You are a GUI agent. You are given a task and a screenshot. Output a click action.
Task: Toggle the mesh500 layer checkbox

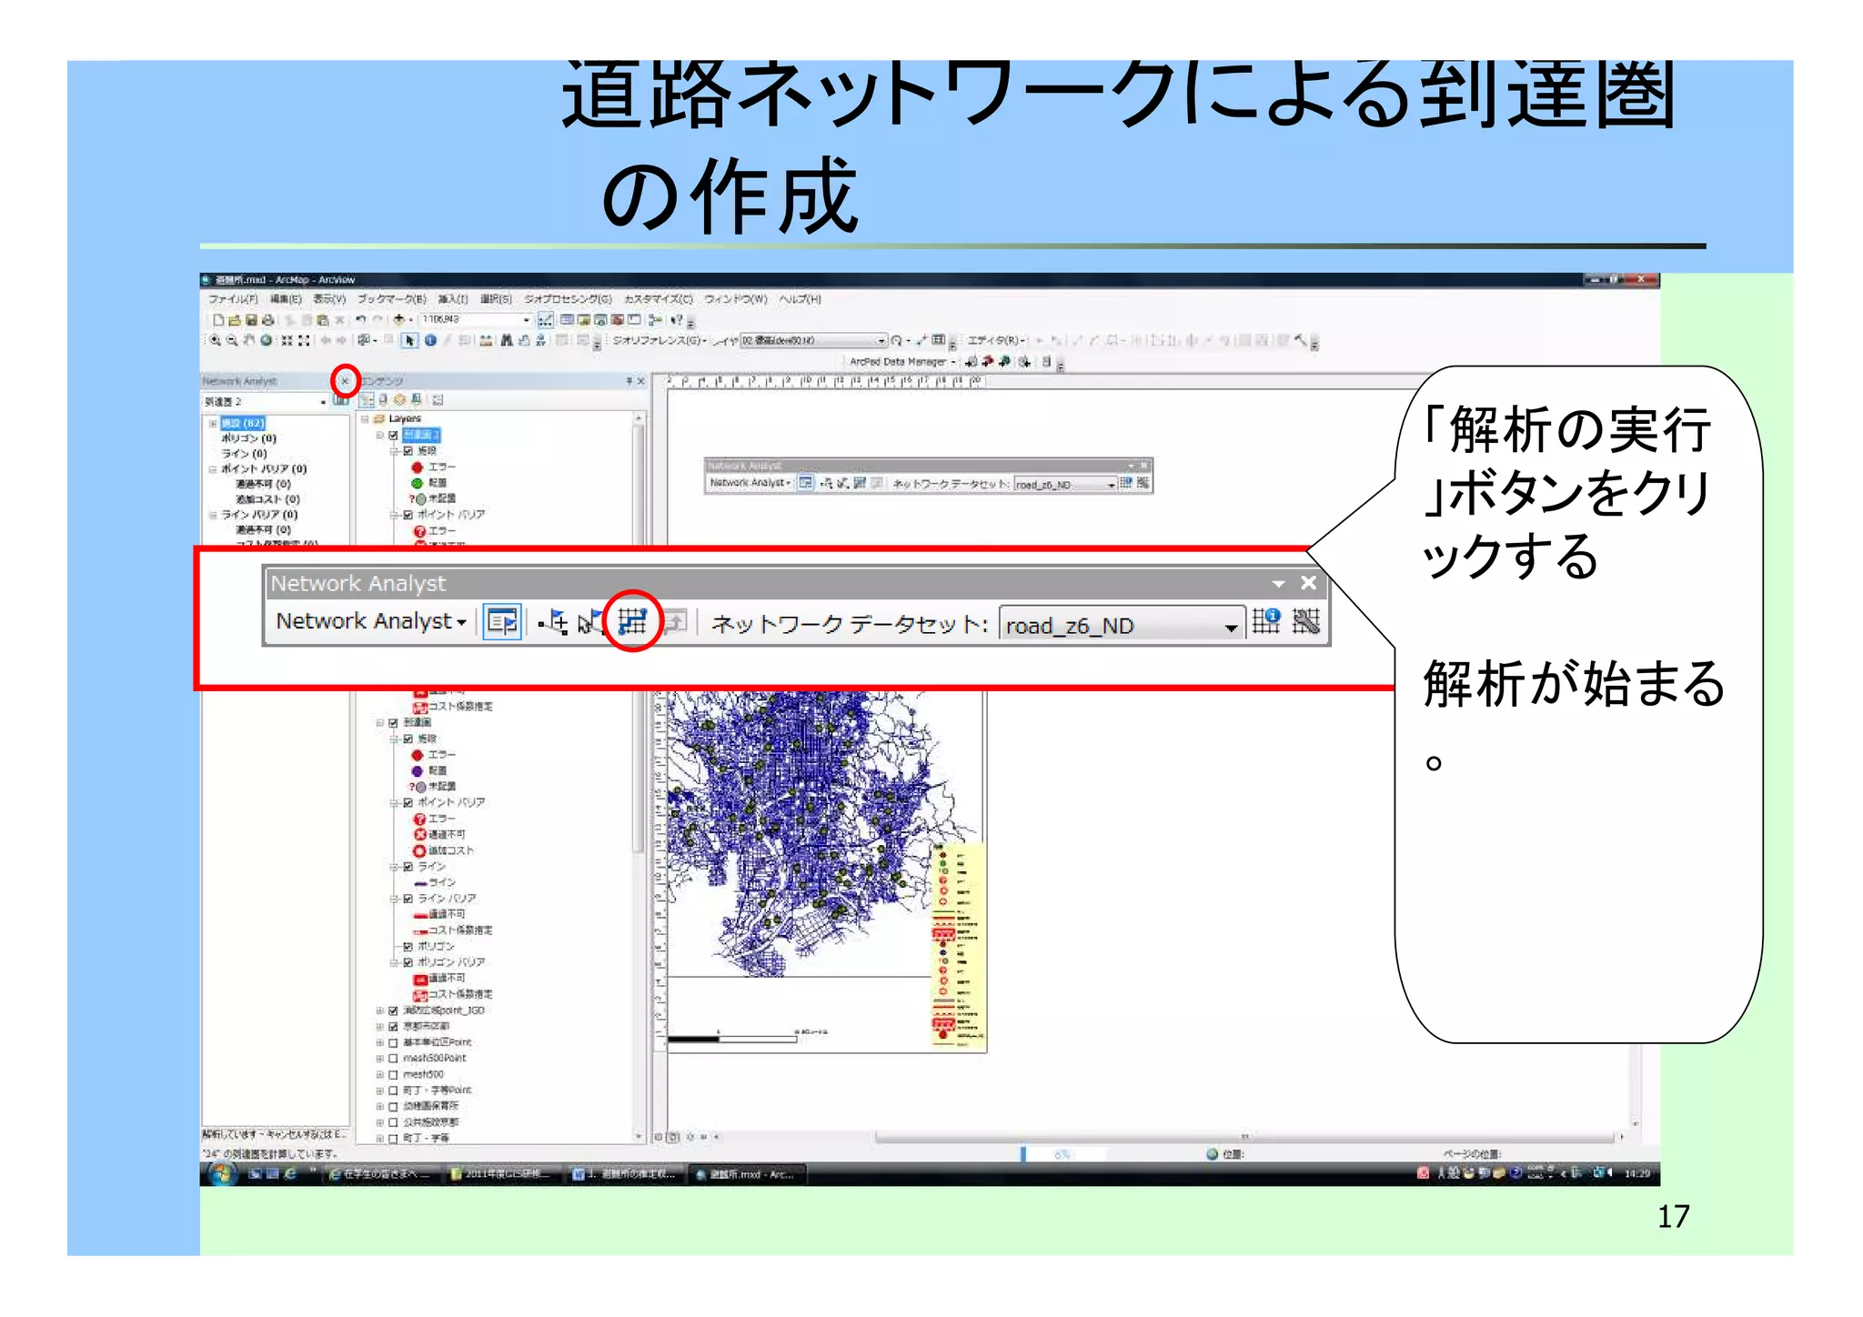pyautogui.click(x=393, y=1075)
